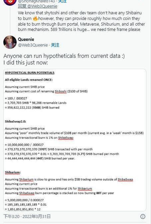Click the Shibarium heading in the image
This screenshot has height=224, width=151.
pos(13,172)
